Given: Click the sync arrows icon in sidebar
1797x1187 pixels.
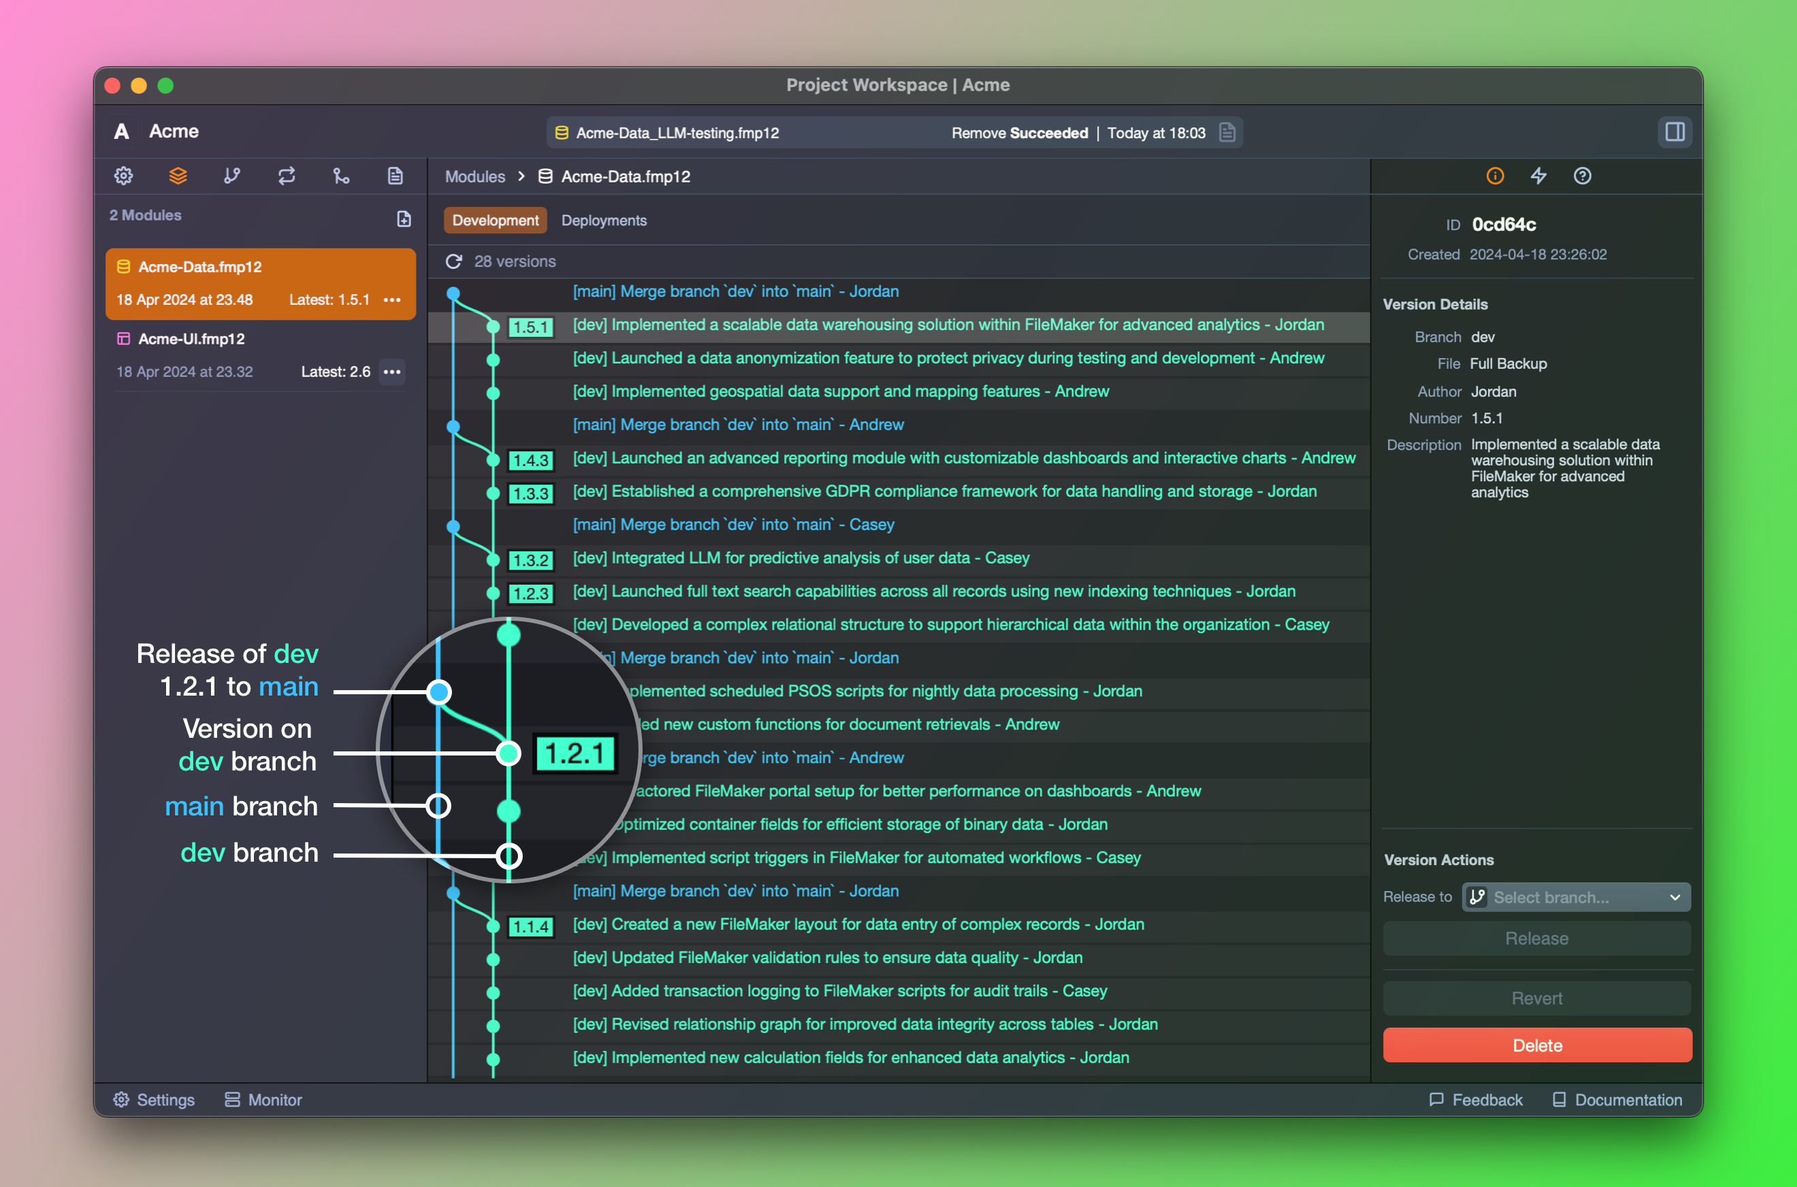Looking at the screenshot, I should pyautogui.click(x=287, y=176).
